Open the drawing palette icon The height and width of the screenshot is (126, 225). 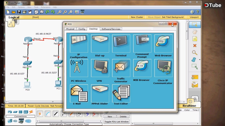[77, 12]
